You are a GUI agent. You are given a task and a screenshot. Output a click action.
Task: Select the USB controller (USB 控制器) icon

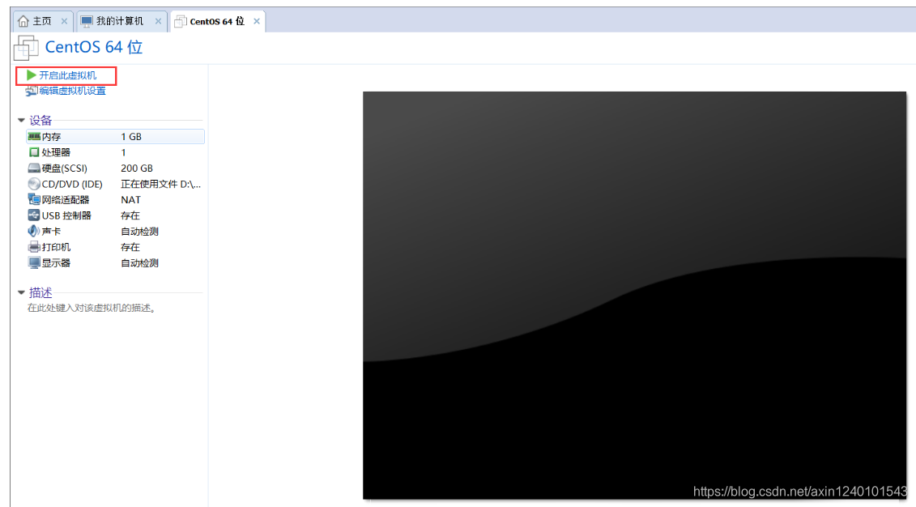[34, 215]
